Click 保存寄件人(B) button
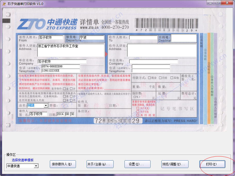This screenshot has height=176, width=235. tap(63, 164)
